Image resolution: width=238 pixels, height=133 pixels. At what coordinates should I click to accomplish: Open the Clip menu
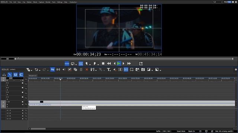point(24,2)
